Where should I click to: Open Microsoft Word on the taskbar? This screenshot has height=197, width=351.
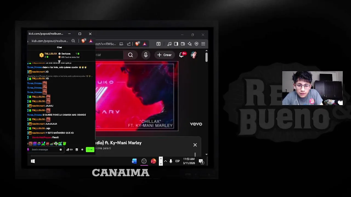(x=134, y=161)
